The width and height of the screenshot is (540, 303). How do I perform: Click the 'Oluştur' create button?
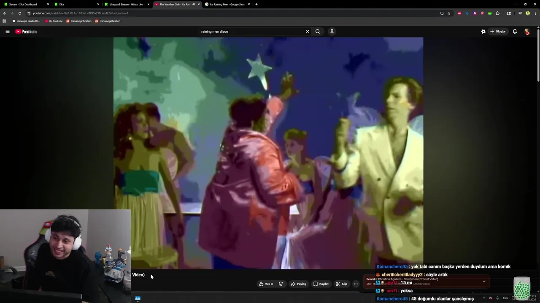pyautogui.click(x=498, y=32)
